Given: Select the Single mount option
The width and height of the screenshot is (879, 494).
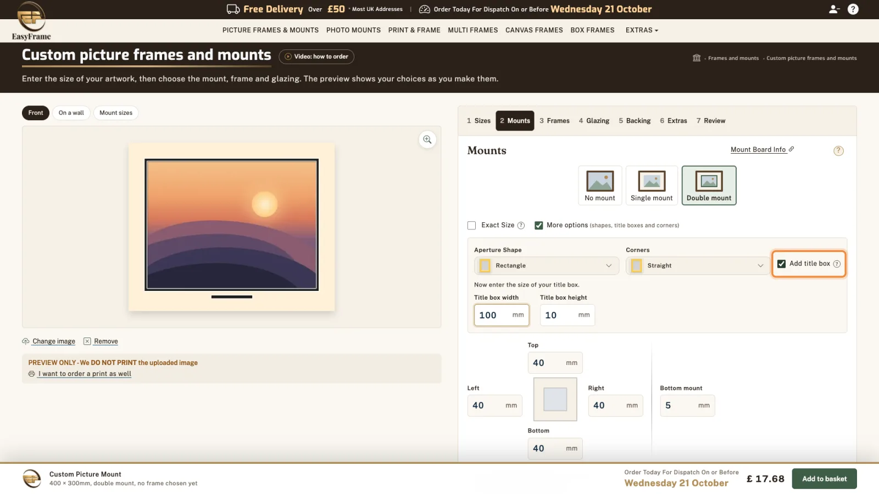Looking at the screenshot, I should point(652,186).
